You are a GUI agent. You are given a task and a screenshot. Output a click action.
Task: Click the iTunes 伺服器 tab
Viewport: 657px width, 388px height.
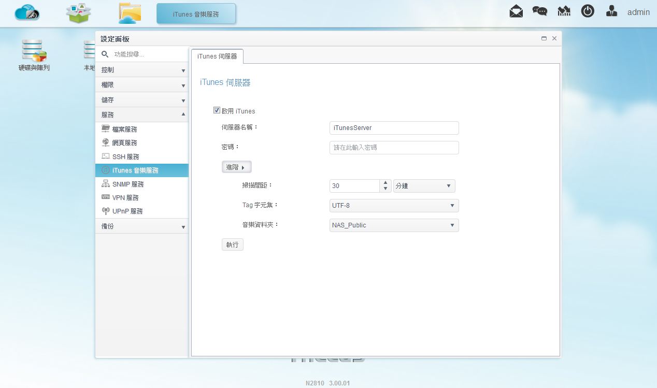(217, 56)
